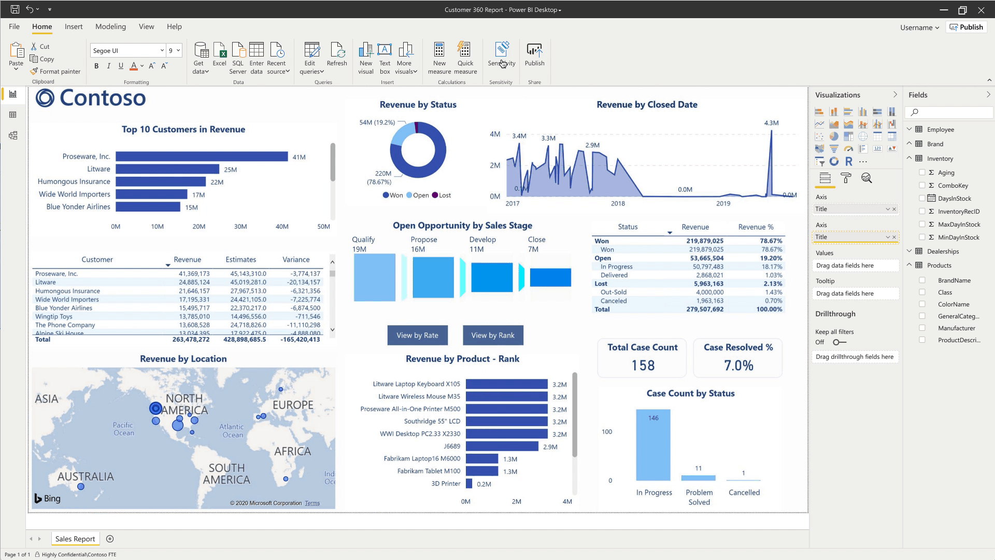
Task: Toggle the Aging checkbox in Inventory
Action: coord(922,172)
